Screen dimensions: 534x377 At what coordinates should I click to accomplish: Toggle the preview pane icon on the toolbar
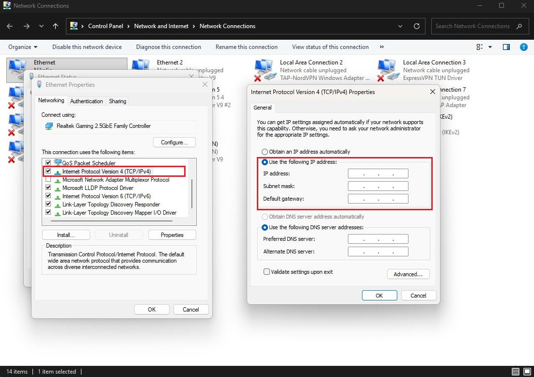click(x=506, y=47)
